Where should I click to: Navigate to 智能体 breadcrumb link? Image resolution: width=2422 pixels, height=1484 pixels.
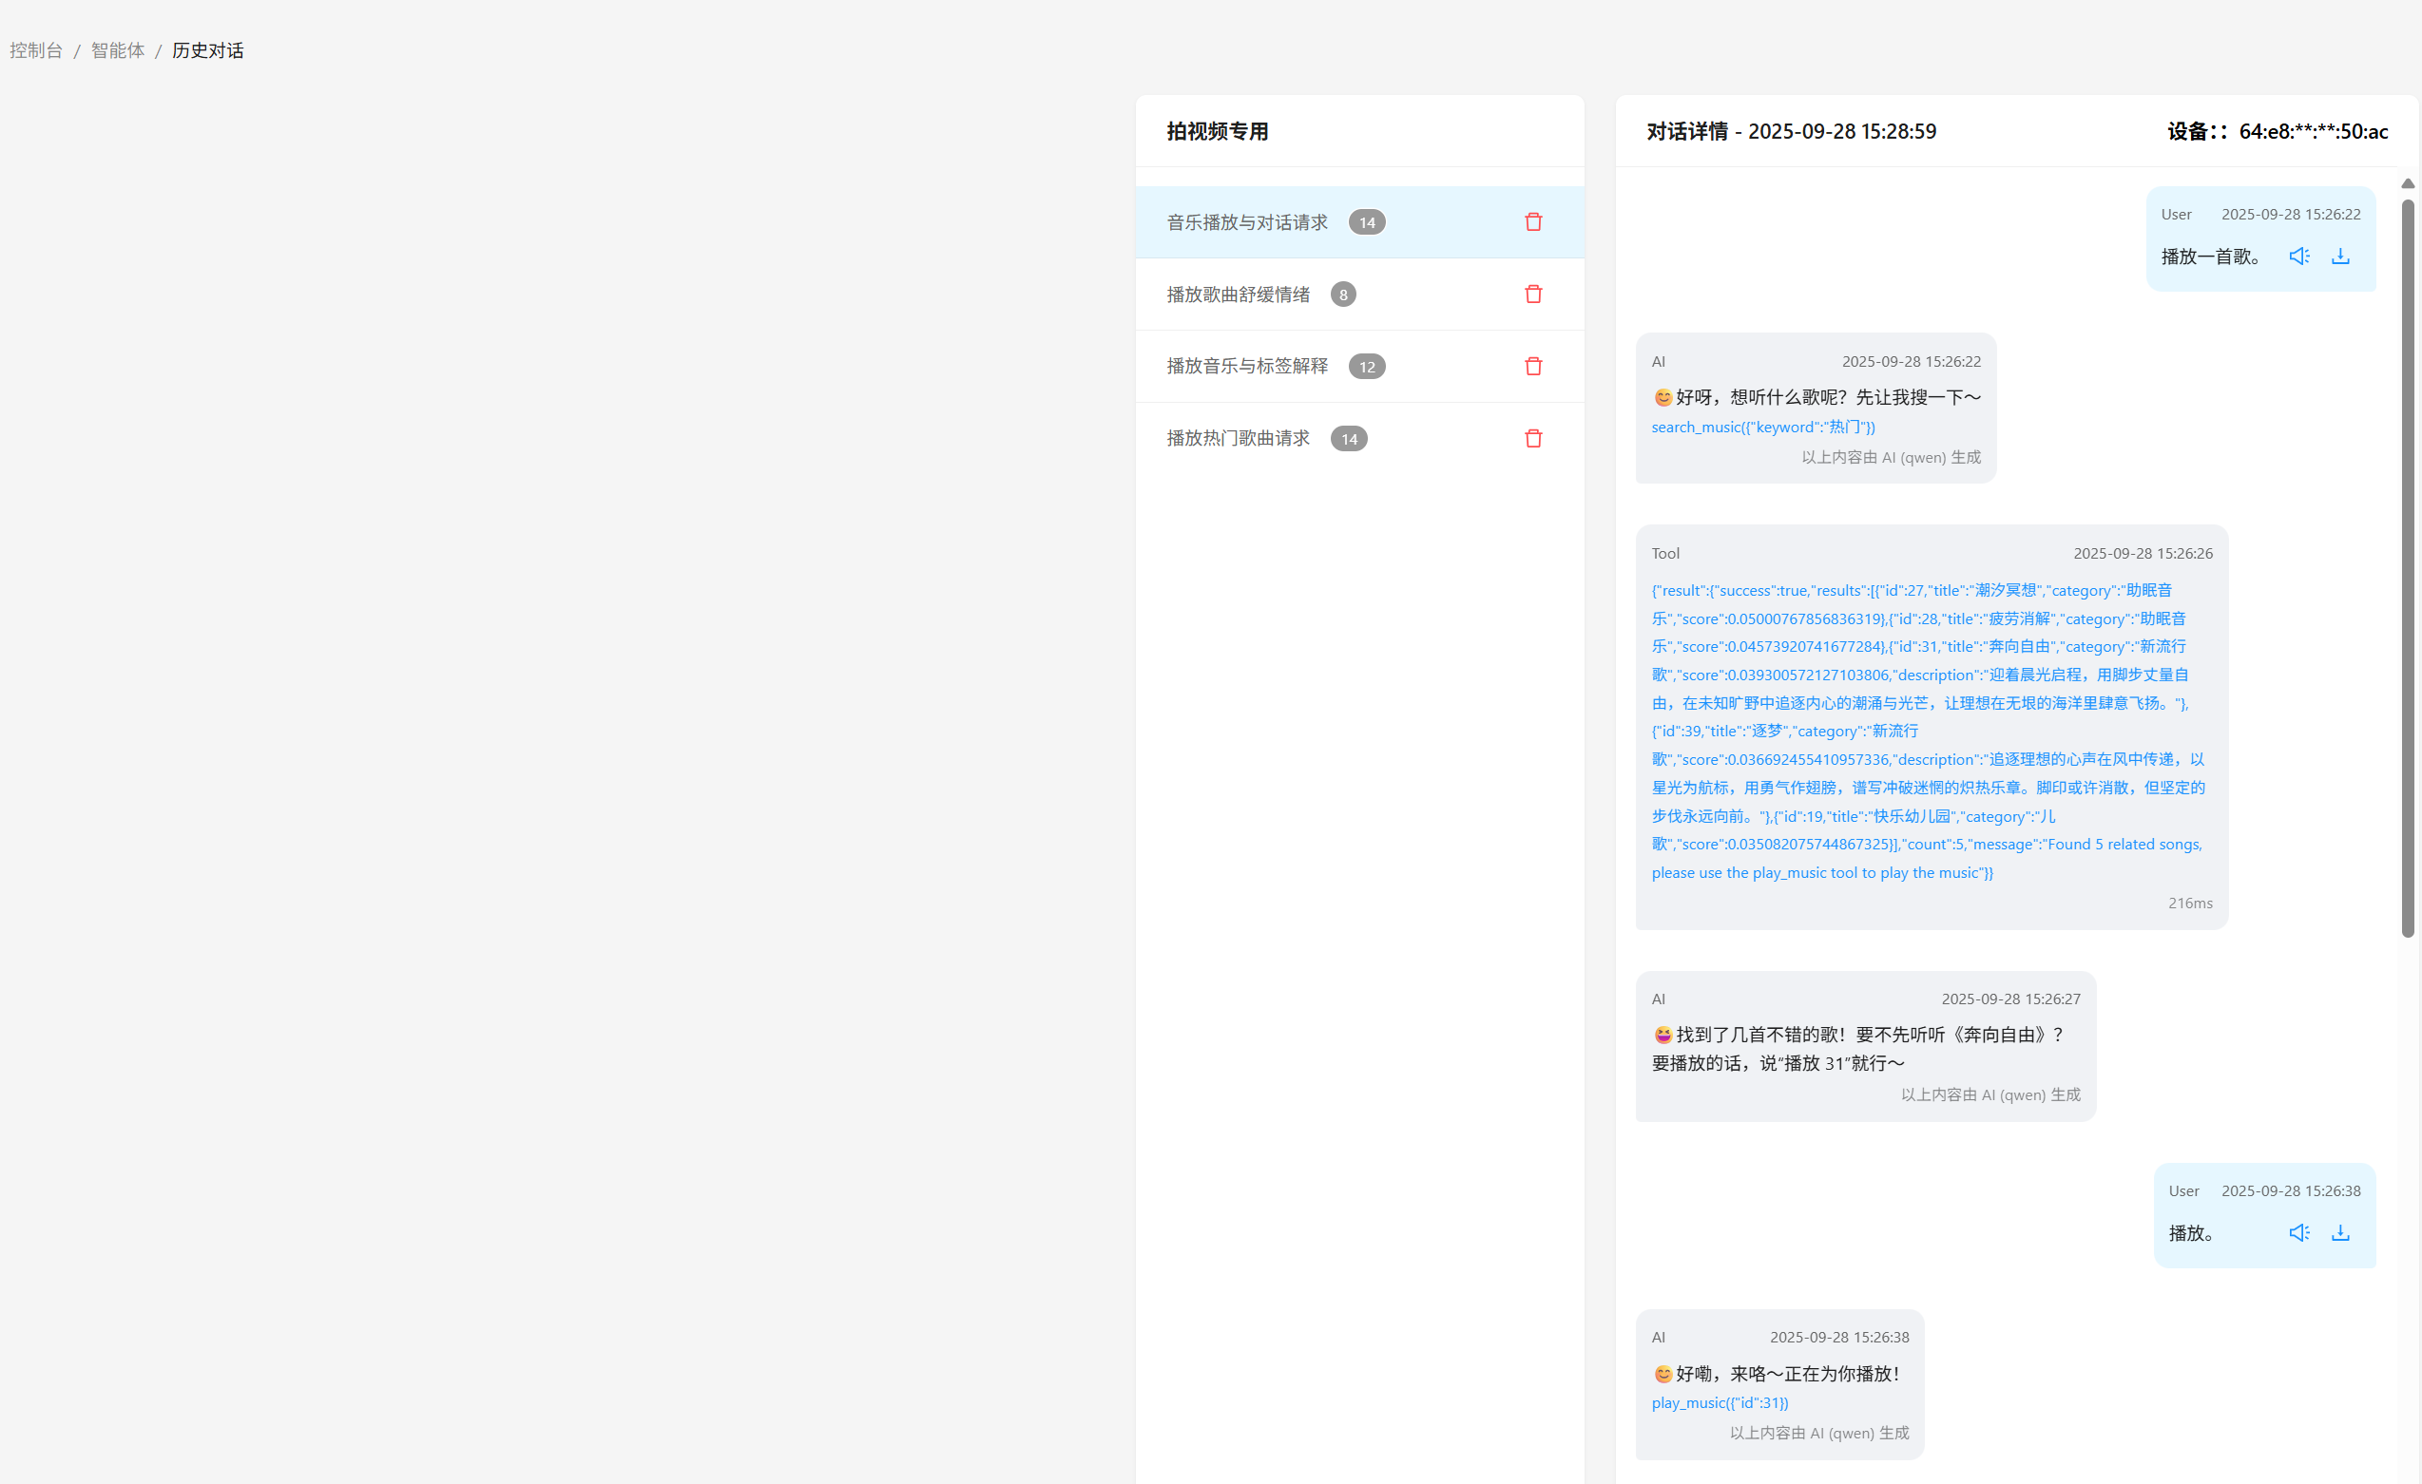[x=118, y=50]
